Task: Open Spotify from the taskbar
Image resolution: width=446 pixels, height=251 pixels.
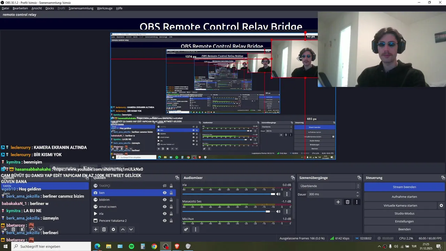Action: point(131,246)
